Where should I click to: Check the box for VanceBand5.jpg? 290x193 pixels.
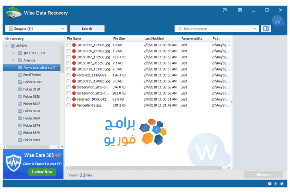(68, 105)
